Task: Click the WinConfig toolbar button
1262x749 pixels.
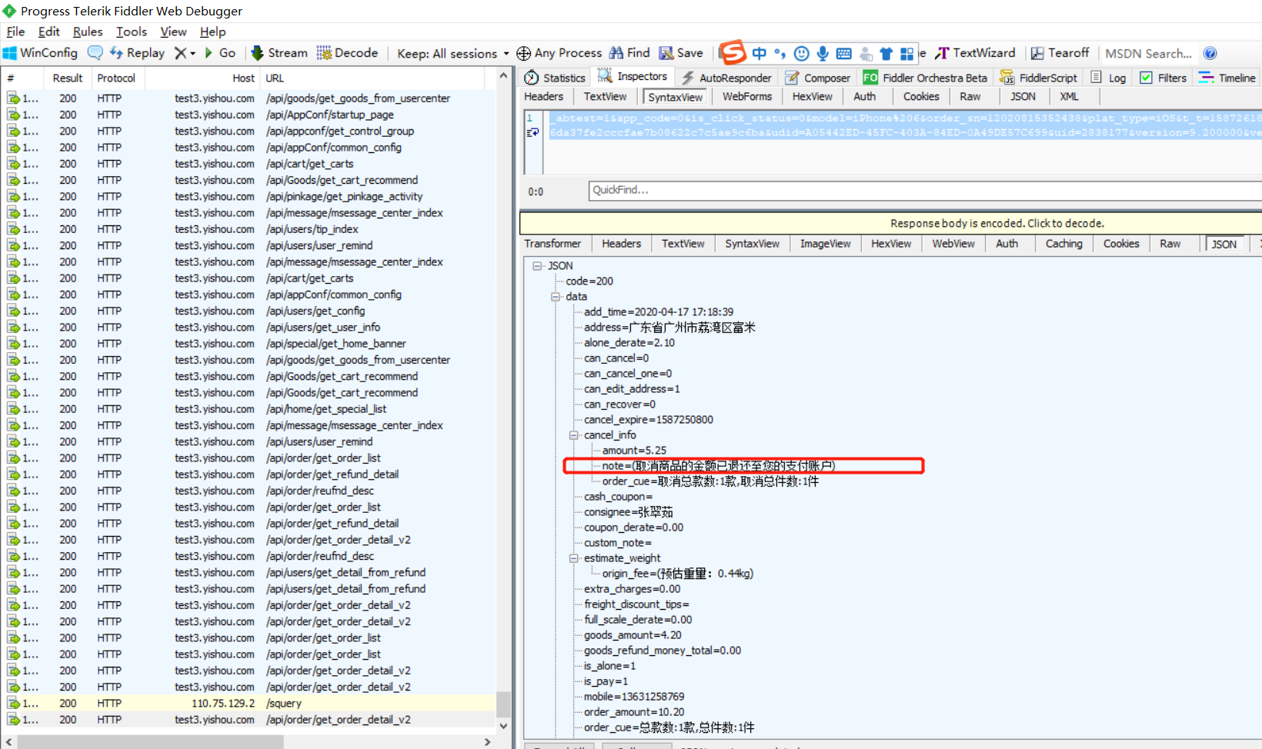Action: pyautogui.click(x=40, y=53)
